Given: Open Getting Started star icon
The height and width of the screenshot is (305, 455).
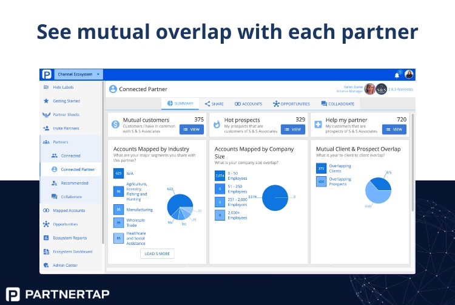Looking at the screenshot, I should click(46, 101).
